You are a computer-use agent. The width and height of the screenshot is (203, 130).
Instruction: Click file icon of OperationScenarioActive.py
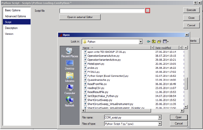point(85,56)
